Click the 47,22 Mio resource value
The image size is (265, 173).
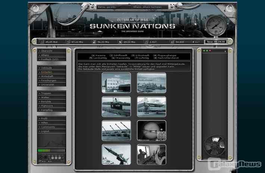pyautogui.click(x=77, y=42)
